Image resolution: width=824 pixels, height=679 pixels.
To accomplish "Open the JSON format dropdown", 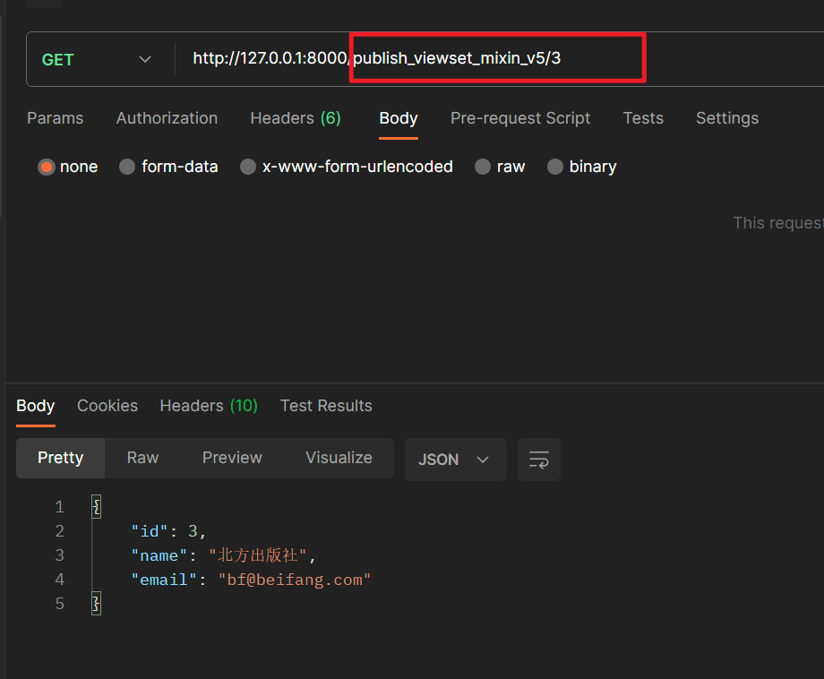I will click(455, 459).
